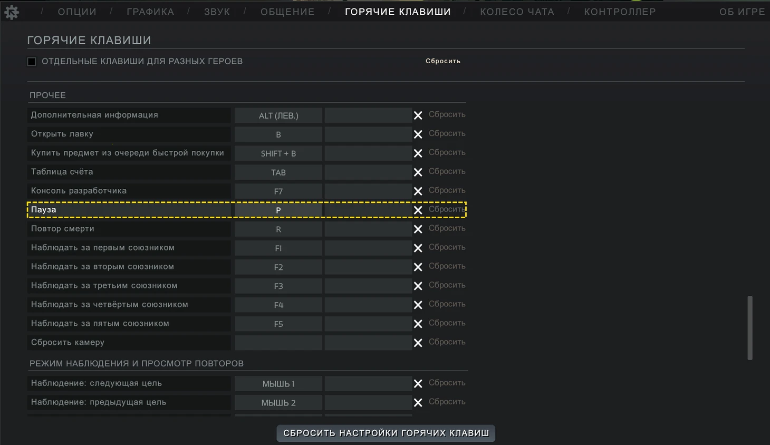The width and height of the screenshot is (770, 445).
Task: Click the settings gear icon
Action: click(x=12, y=12)
